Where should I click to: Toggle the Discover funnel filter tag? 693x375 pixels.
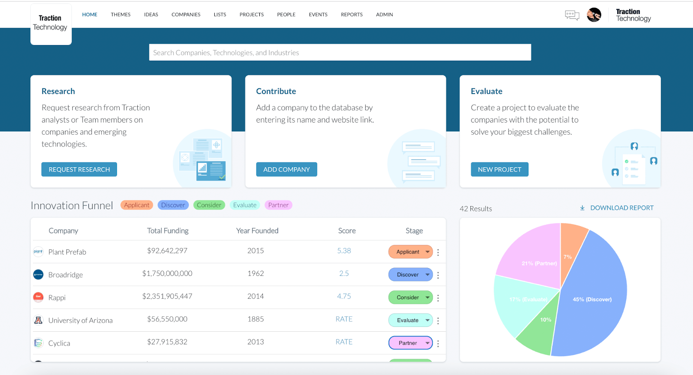click(x=173, y=205)
